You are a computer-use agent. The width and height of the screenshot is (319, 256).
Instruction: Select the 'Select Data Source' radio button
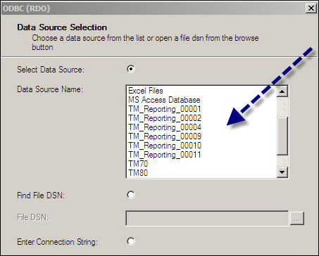[x=131, y=69]
